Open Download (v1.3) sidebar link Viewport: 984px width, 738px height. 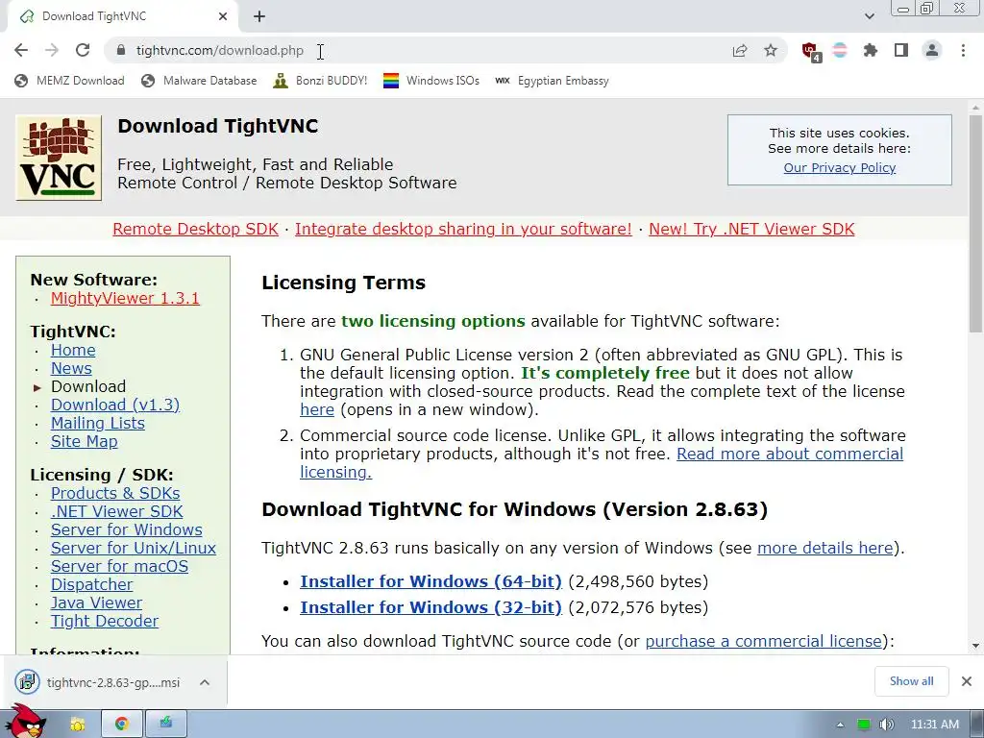[115, 405]
